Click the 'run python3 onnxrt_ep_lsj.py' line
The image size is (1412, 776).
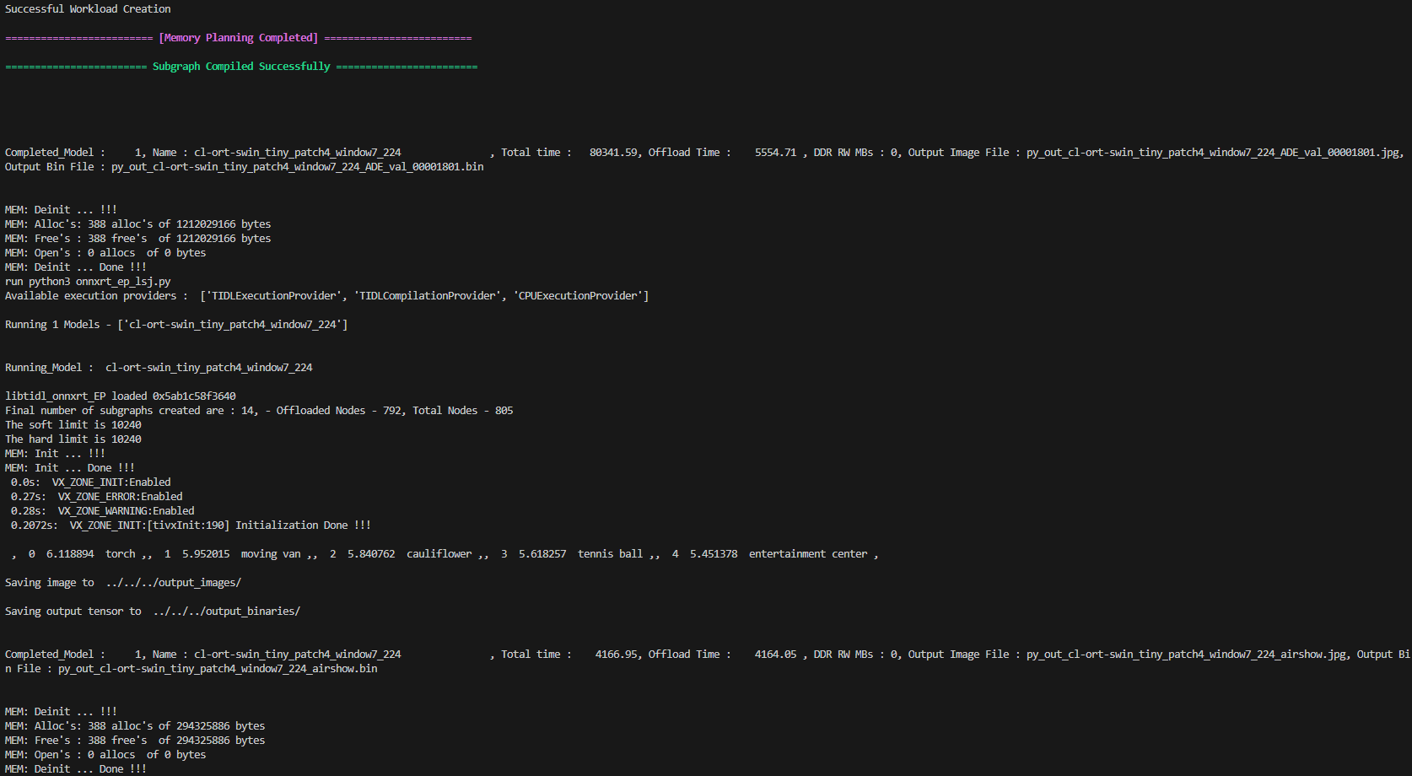[x=88, y=282]
